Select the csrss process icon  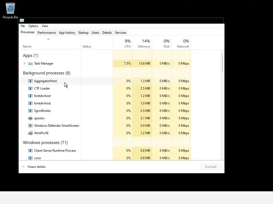click(30, 158)
